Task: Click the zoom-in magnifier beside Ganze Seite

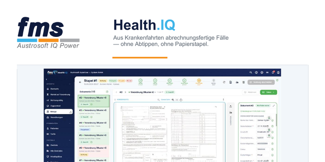Action: (x=173, y=100)
